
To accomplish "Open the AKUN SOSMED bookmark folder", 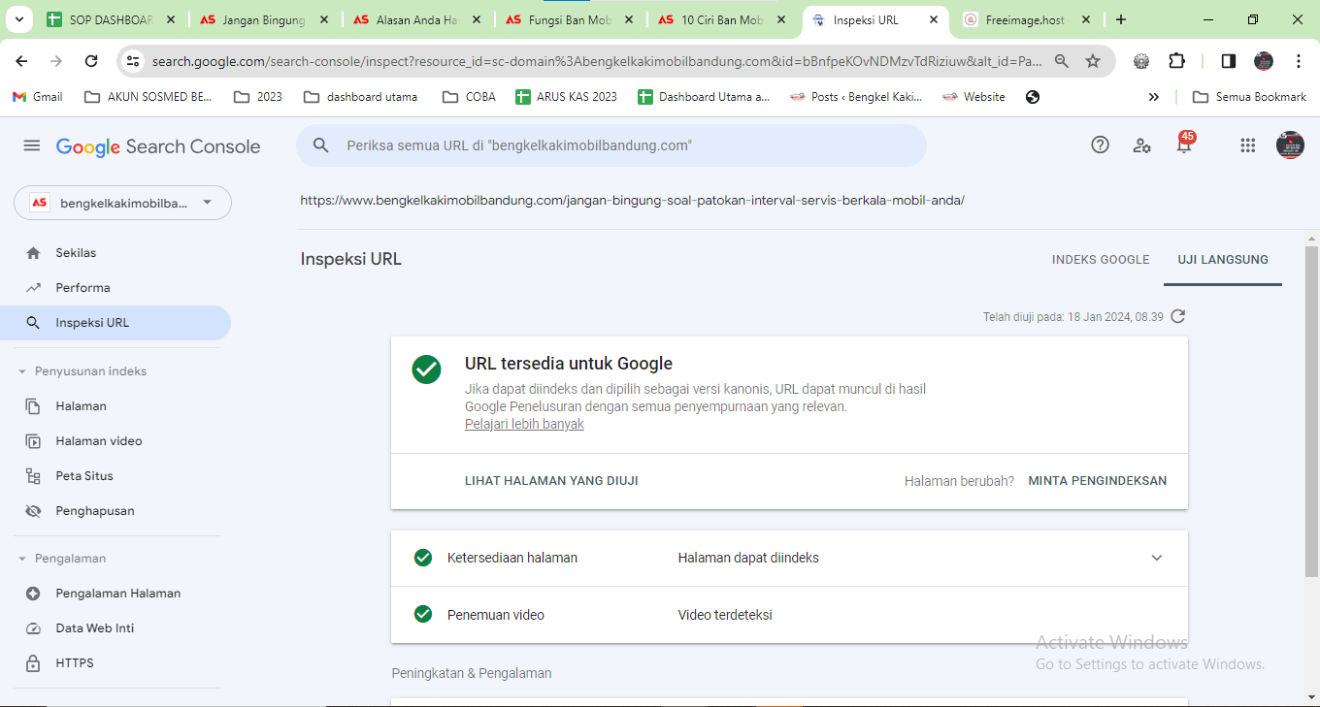I will pyautogui.click(x=148, y=97).
